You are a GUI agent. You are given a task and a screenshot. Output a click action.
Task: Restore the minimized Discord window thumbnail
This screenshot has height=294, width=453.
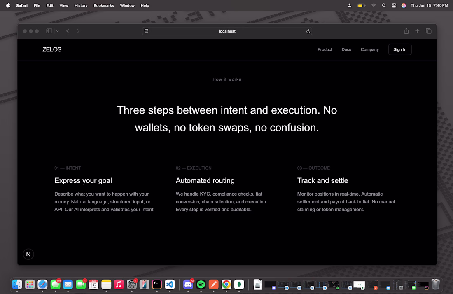tap(270, 285)
